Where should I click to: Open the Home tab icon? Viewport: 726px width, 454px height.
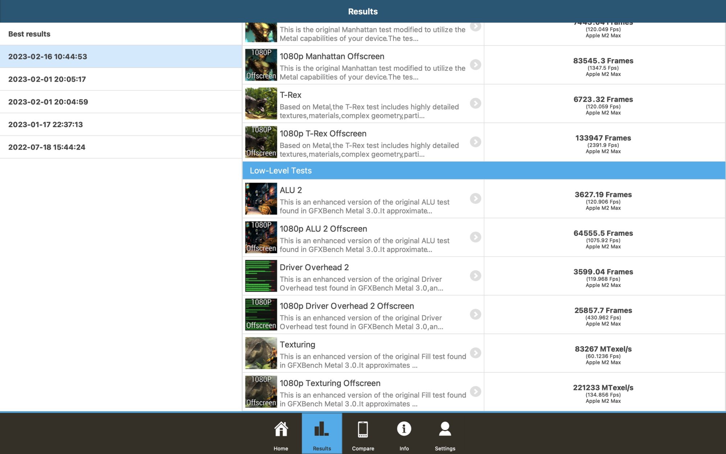click(281, 429)
